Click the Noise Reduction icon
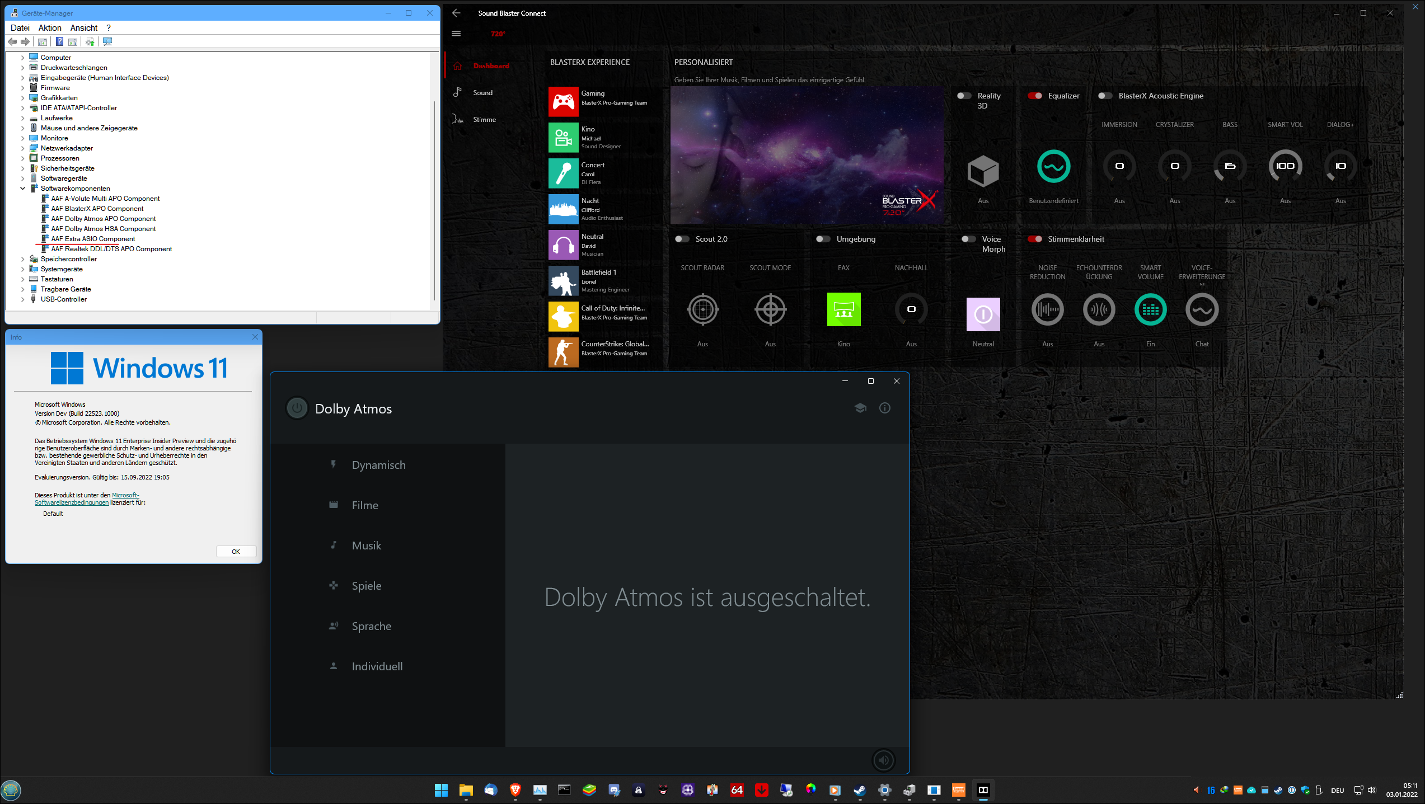Image resolution: width=1425 pixels, height=804 pixels. click(1047, 309)
